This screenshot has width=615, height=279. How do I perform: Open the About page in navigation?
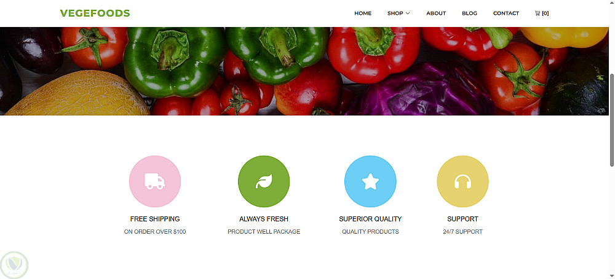coord(436,13)
